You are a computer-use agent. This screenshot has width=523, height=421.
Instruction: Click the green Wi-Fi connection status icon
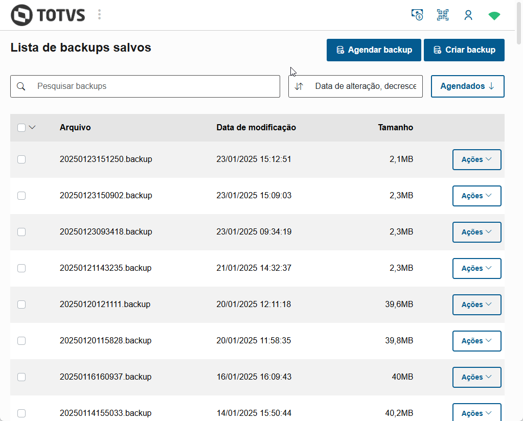coord(494,16)
